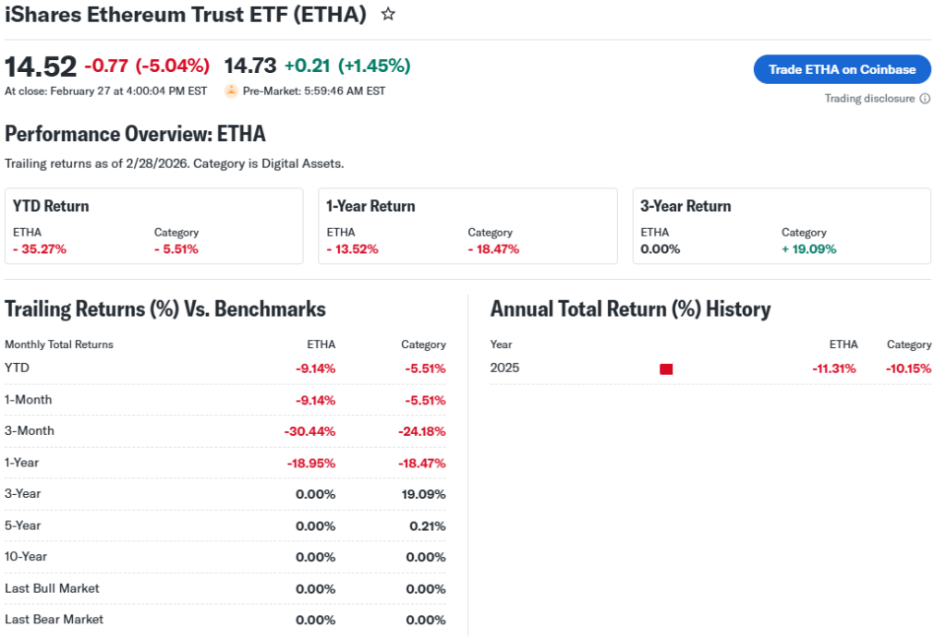Click the 2025 year label in history
Image resolution: width=946 pixels, height=640 pixels.
click(x=504, y=368)
